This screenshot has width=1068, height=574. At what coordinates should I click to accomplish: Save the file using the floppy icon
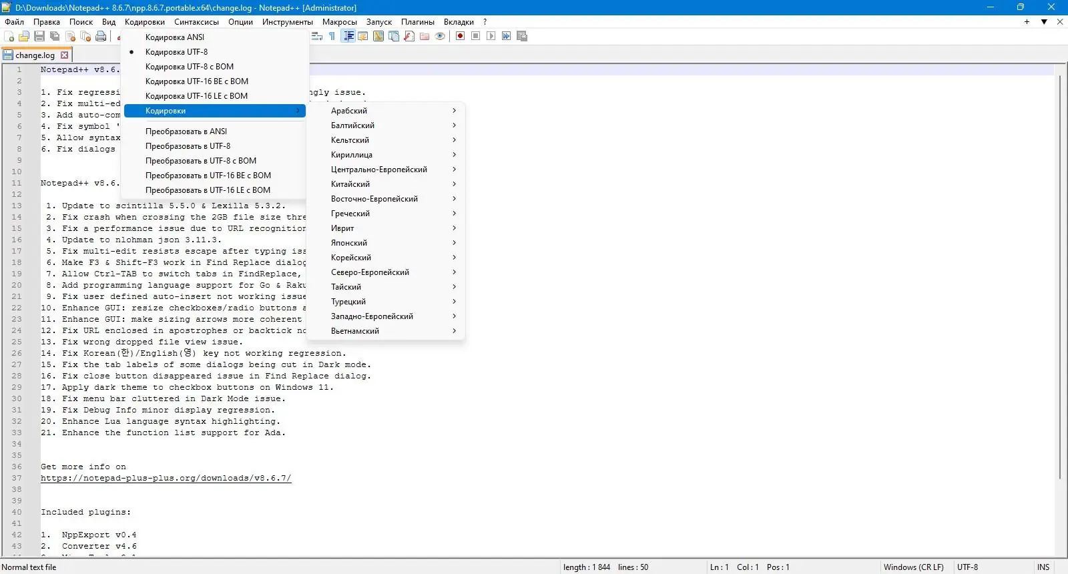pyautogui.click(x=39, y=36)
